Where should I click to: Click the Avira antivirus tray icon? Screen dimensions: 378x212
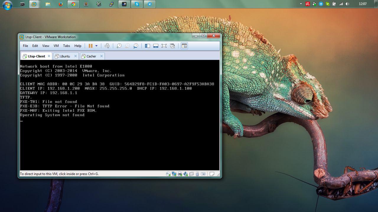tap(308, 4)
